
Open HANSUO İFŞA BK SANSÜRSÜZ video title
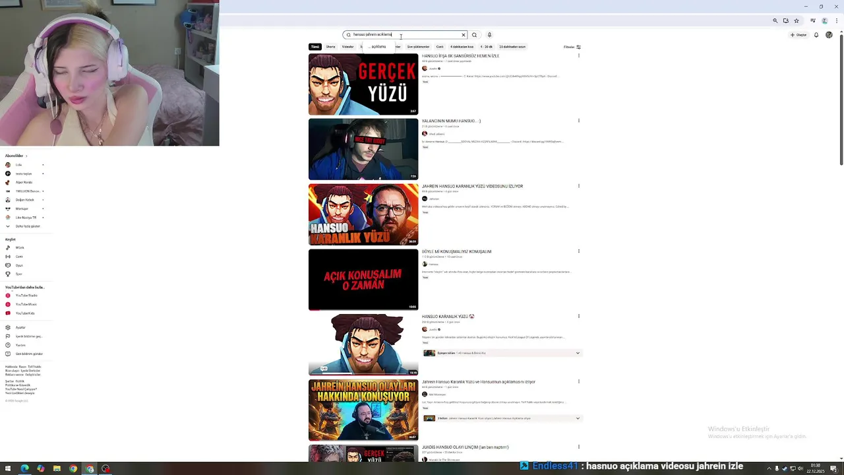click(460, 56)
